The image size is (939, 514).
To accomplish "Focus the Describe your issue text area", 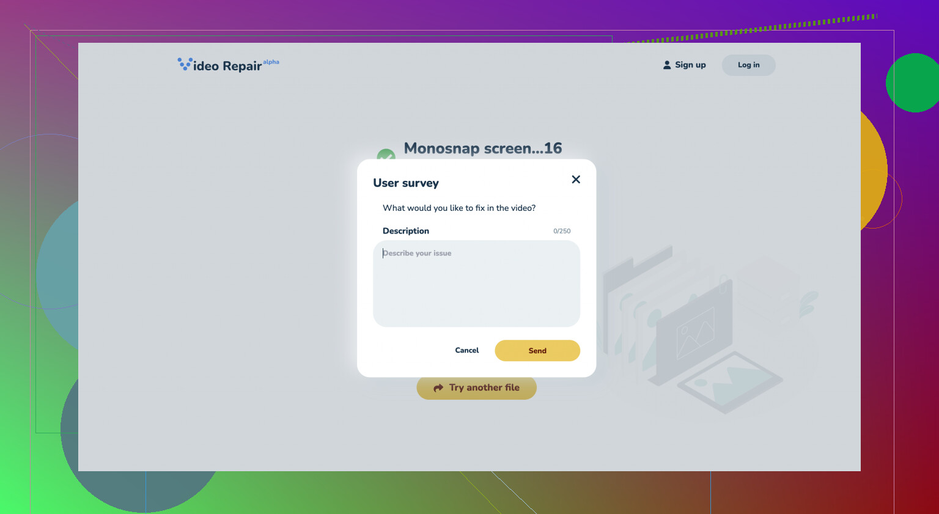I will click(x=476, y=284).
